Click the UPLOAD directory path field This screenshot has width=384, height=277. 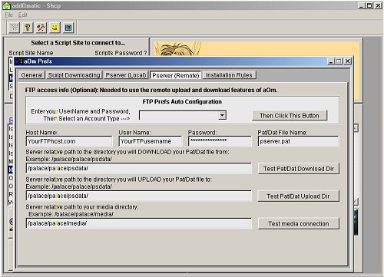[138, 196]
